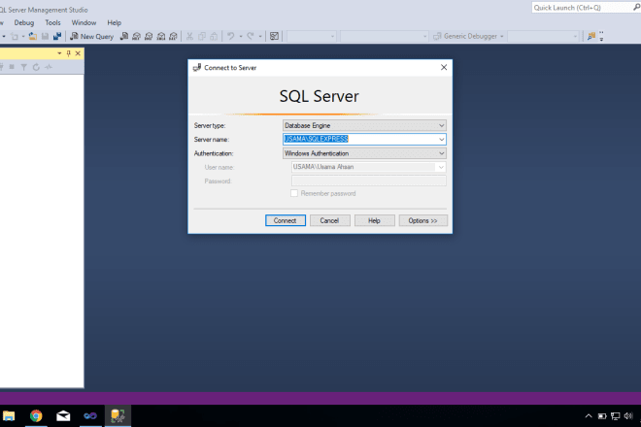The image size is (641, 427).
Task: Click the volume speaker tray icon
Action: [628, 416]
